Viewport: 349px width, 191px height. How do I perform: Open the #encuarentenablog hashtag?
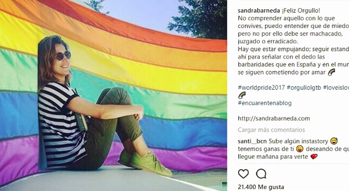coord(265,103)
